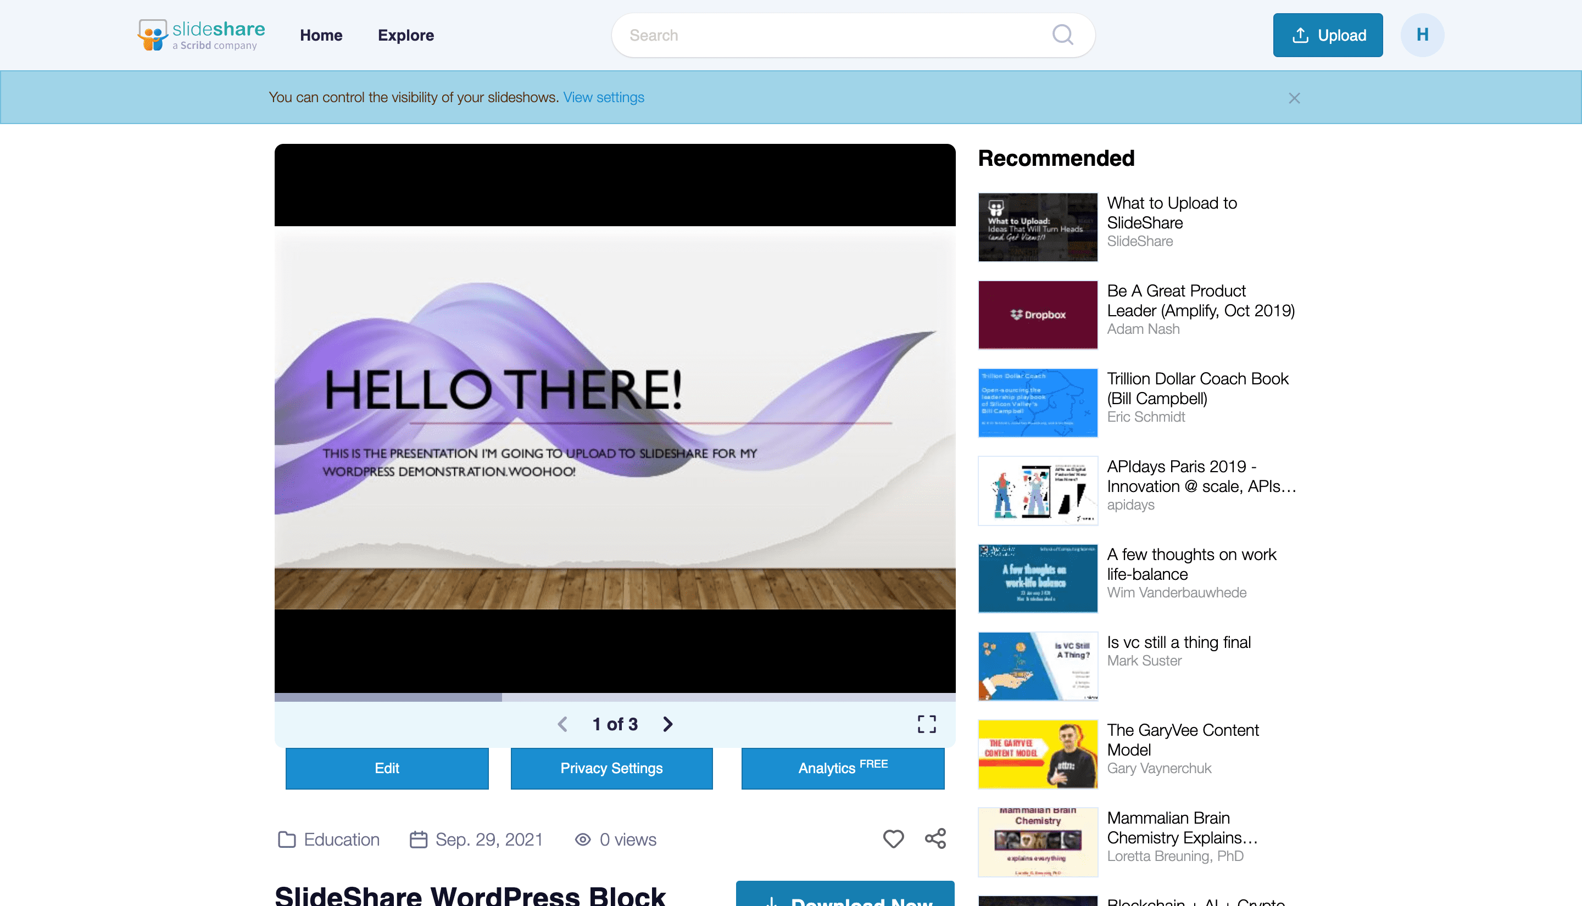Advance to the next slide with the arrow

[667, 724]
